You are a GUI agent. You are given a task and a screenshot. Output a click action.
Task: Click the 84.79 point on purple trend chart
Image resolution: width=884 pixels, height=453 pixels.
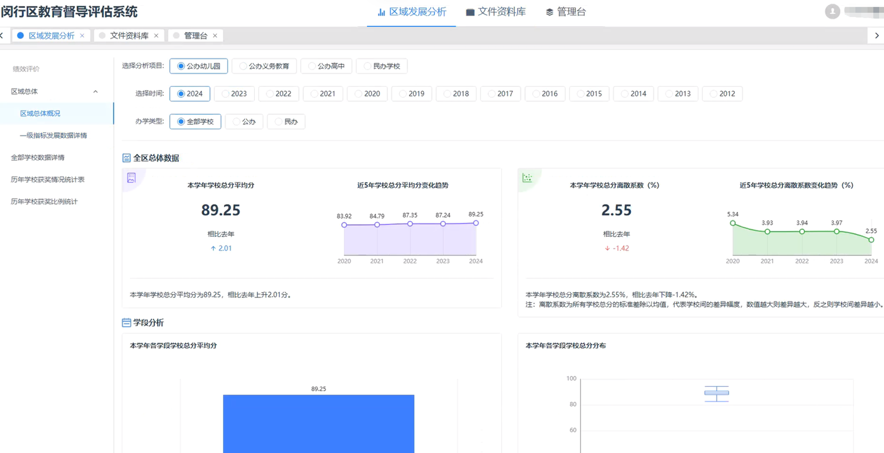pyautogui.click(x=377, y=225)
